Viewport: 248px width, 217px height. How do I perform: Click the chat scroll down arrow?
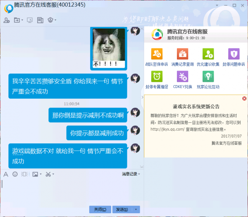coord(142,167)
